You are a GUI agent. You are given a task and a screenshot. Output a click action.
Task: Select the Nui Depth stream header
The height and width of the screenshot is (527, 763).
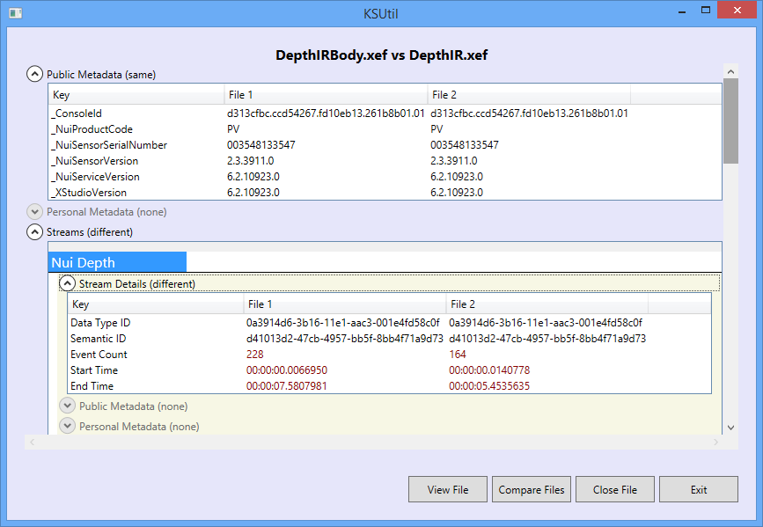(x=118, y=262)
